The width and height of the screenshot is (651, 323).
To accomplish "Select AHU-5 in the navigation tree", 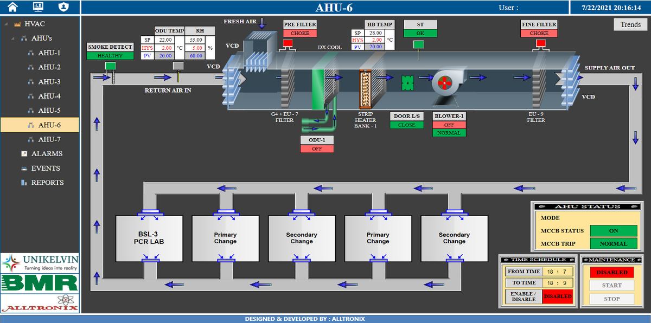I will pyautogui.click(x=49, y=111).
